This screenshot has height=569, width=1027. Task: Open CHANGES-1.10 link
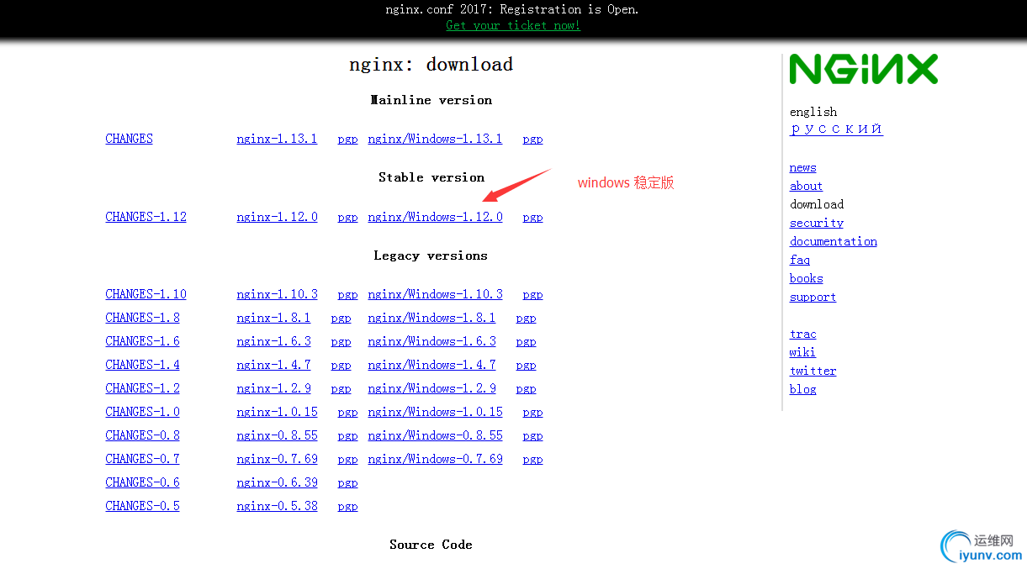(146, 294)
